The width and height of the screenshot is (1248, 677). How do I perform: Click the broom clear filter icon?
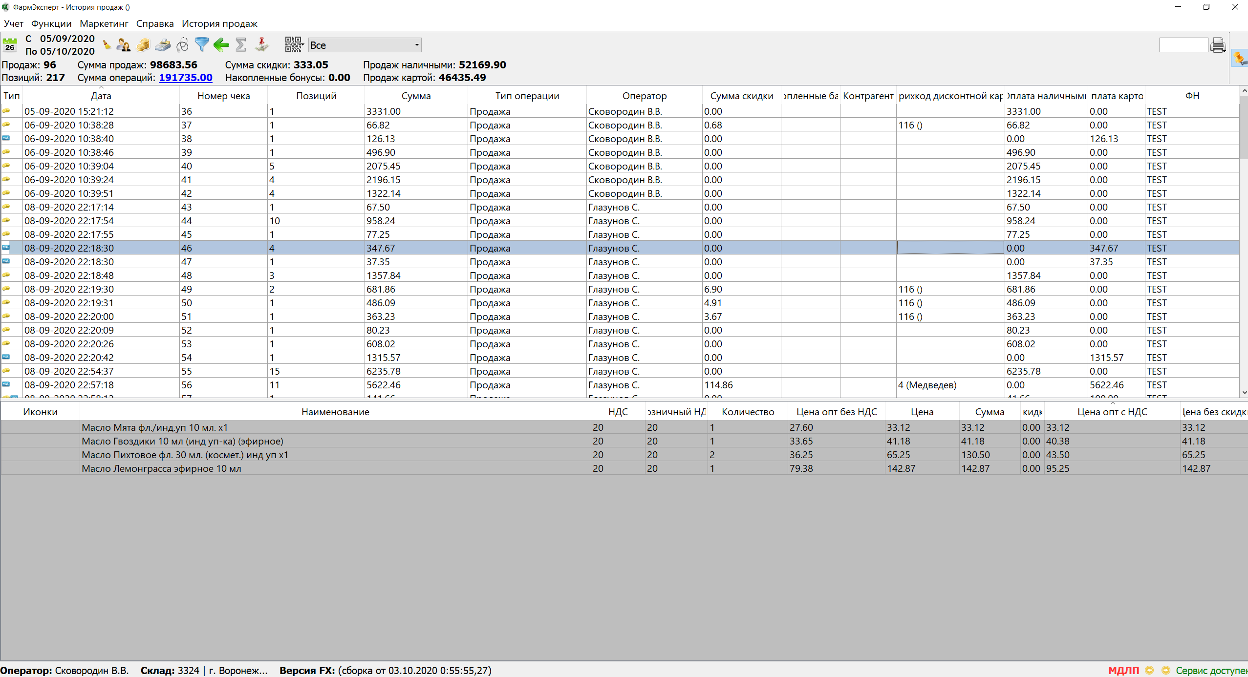(x=107, y=45)
